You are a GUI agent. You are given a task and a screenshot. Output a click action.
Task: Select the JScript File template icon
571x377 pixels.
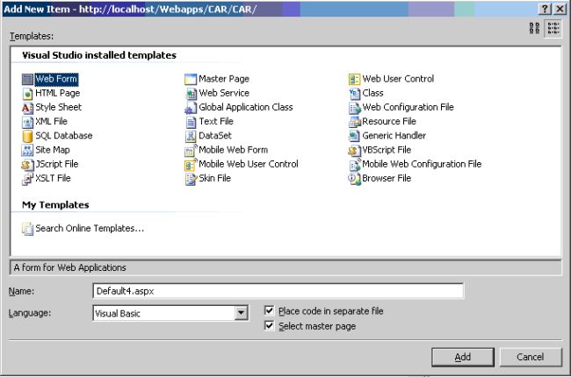pyautogui.click(x=27, y=164)
